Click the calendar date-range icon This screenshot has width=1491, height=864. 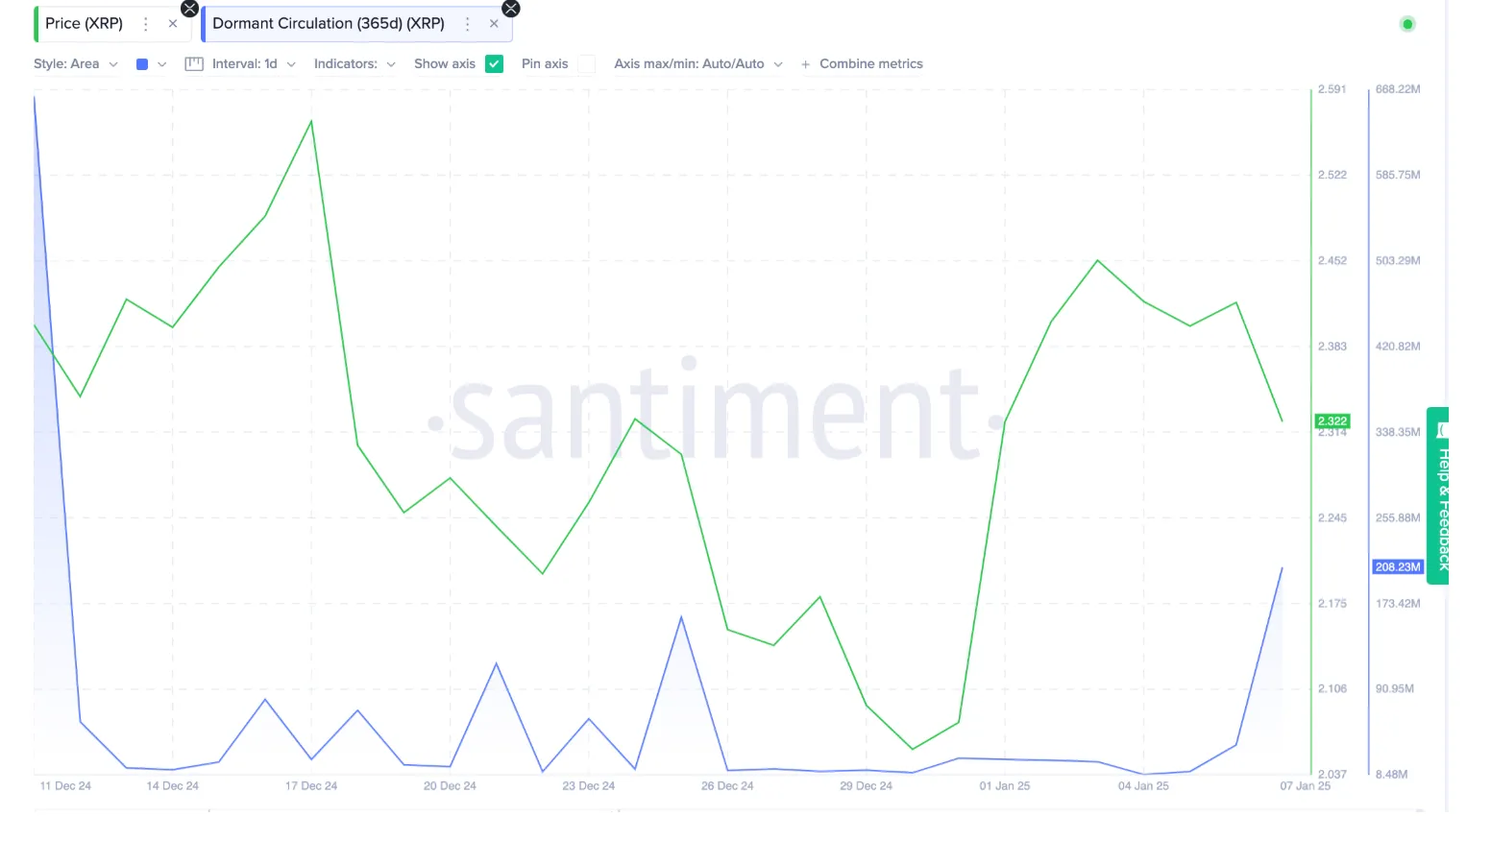tap(193, 63)
